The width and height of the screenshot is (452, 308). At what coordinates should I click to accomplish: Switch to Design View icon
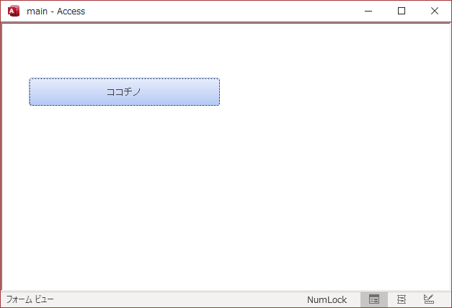tap(429, 299)
